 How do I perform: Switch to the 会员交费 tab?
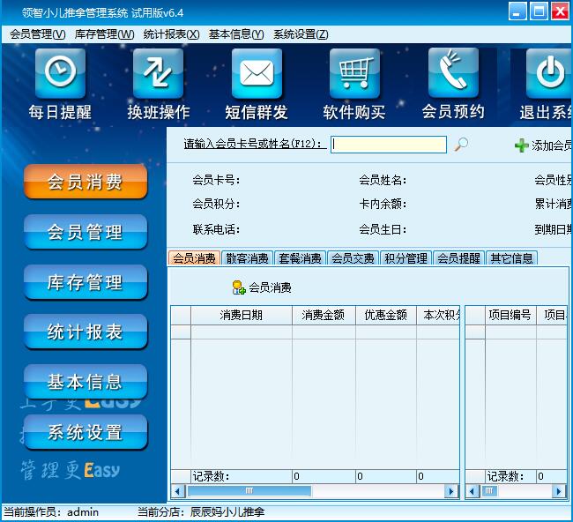(353, 258)
